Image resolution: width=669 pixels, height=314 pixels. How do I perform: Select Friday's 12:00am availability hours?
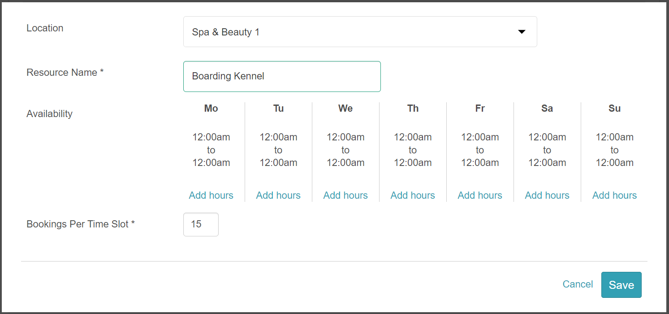click(x=480, y=150)
